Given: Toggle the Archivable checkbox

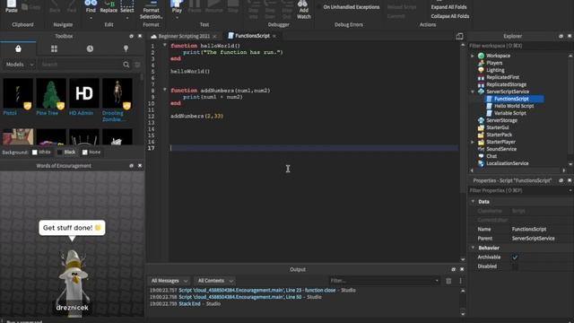Looking at the screenshot, I should point(515,258).
